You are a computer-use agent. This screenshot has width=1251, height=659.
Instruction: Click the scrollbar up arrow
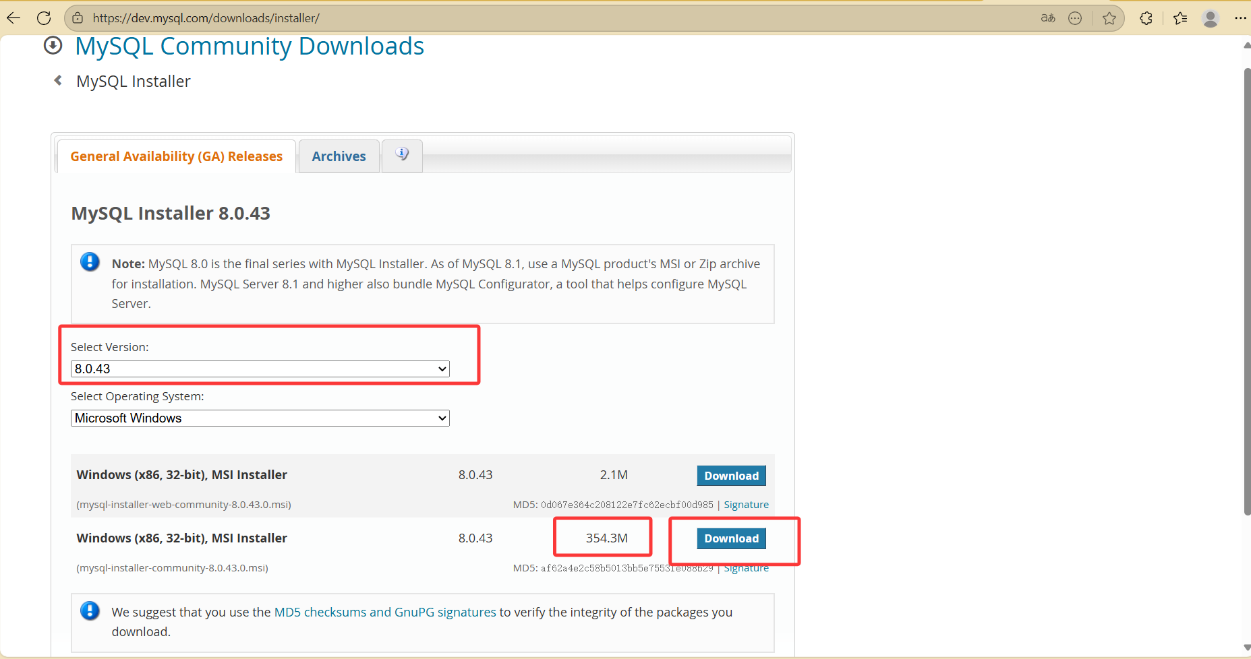[x=1247, y=45]
